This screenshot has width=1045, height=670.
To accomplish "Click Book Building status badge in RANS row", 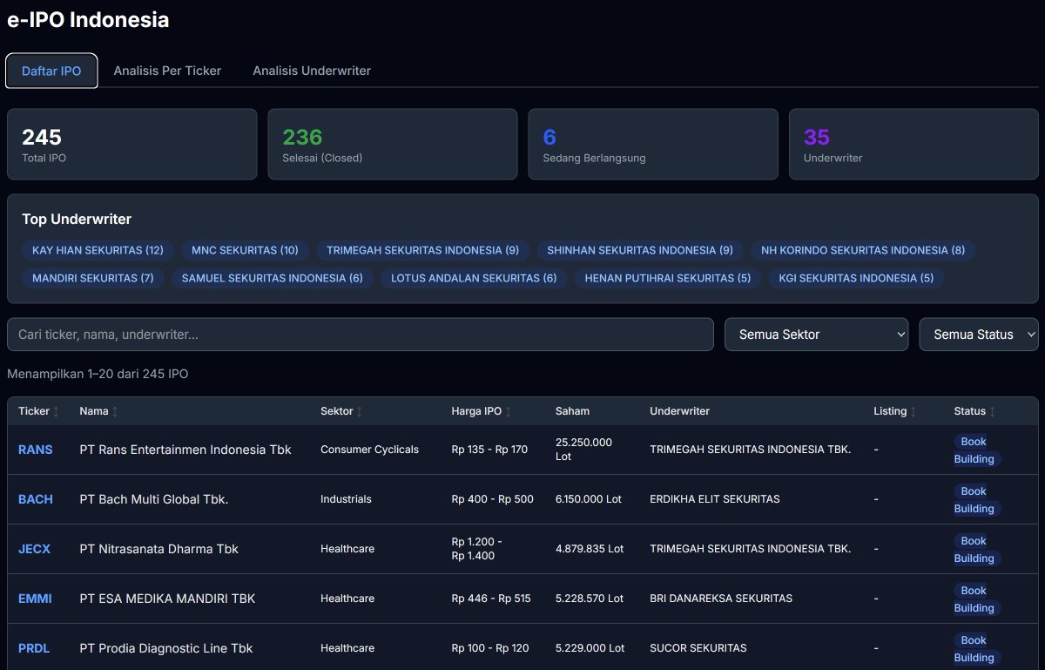I will pyautogui.click(x=977, y=450).
